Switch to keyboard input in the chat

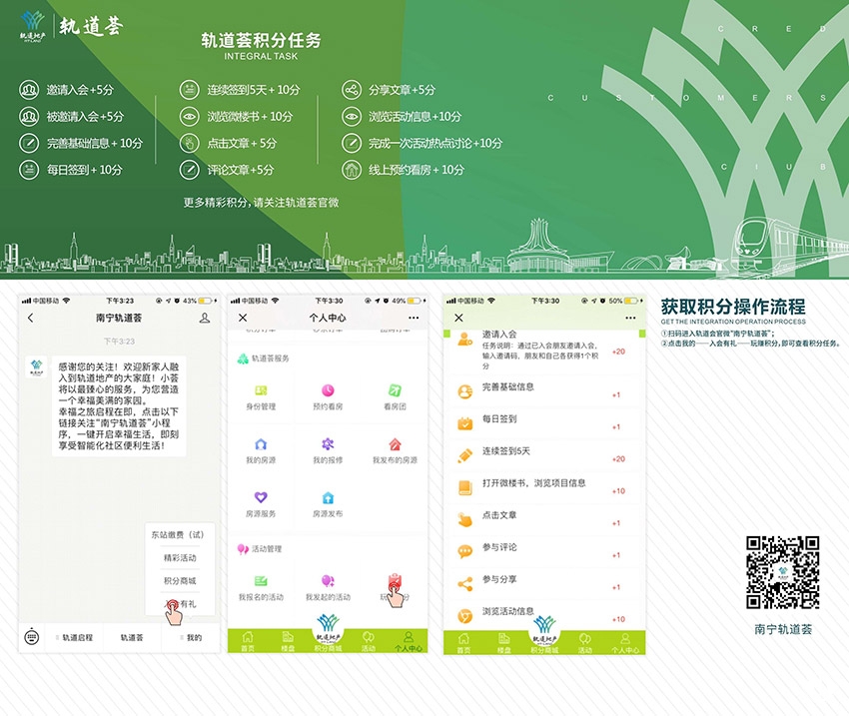(x=32, y=637)
